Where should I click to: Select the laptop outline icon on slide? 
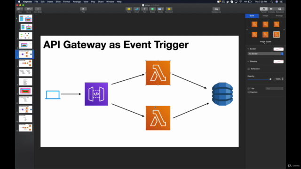pos(53,95)
